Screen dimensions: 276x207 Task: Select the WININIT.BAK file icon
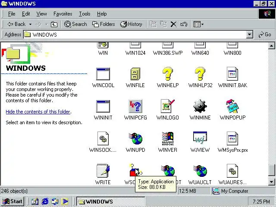point(232,74)
